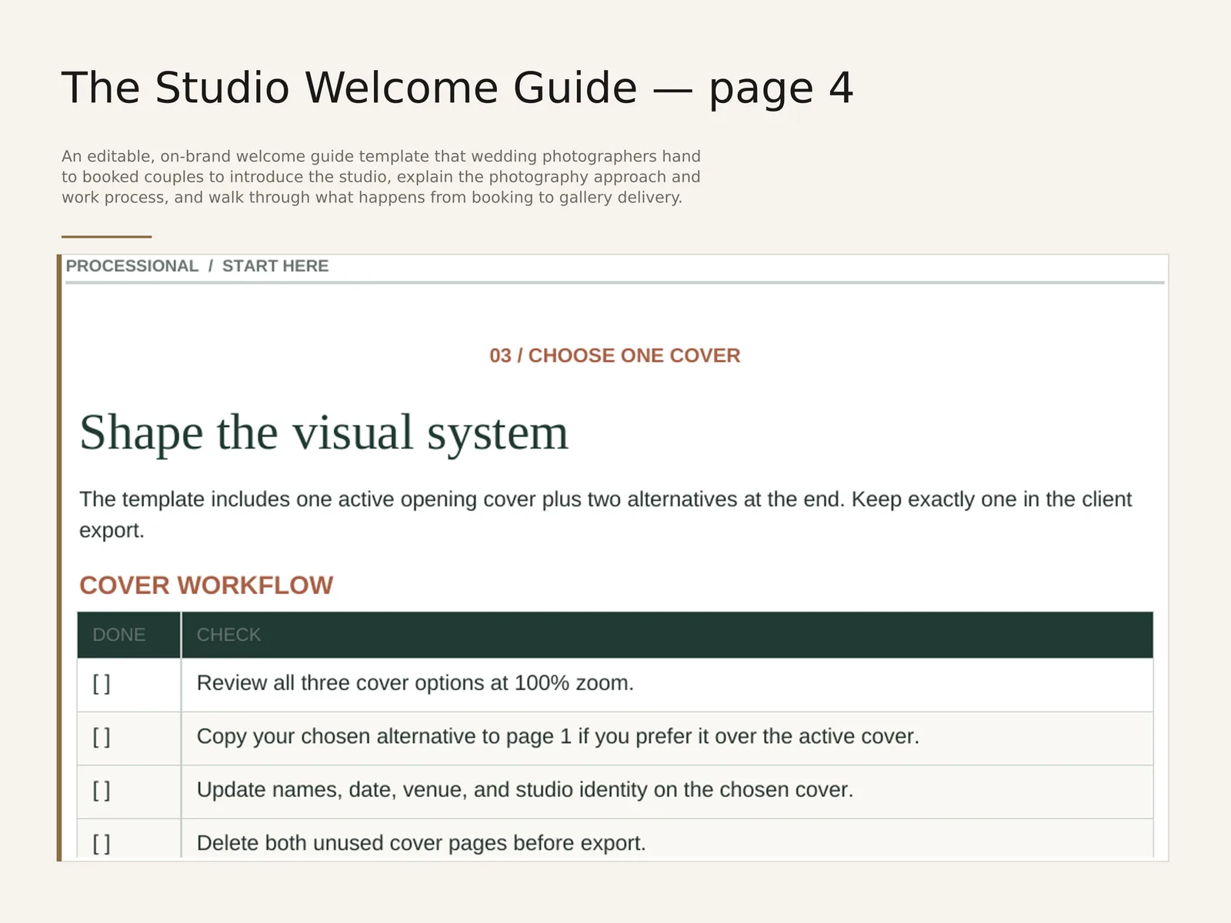The height and width of the screenshot is (923, 1231).
Task: Click the page 4 preview thumbnail
Action: point(613,558)
